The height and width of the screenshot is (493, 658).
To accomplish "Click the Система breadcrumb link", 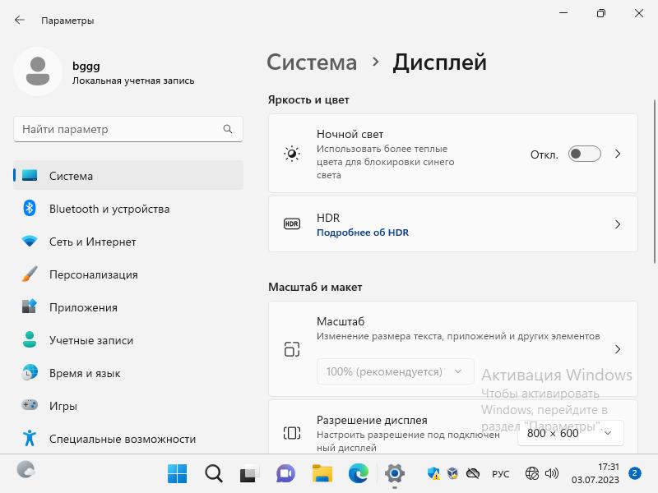I will click(x=312, y=62).
